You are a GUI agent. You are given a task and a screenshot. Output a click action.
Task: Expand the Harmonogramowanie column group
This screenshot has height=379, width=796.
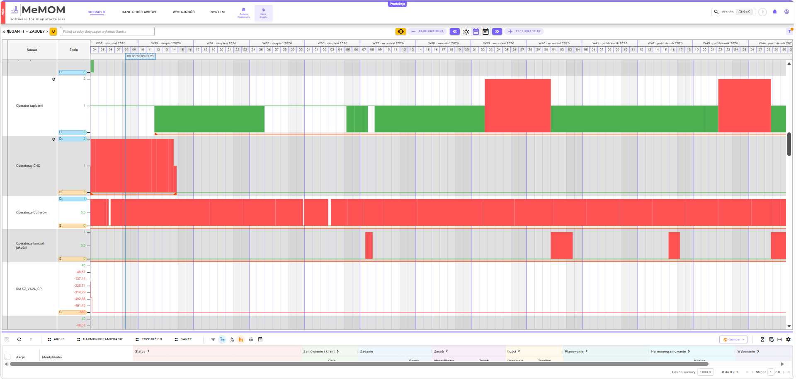(x=689, y=351)
